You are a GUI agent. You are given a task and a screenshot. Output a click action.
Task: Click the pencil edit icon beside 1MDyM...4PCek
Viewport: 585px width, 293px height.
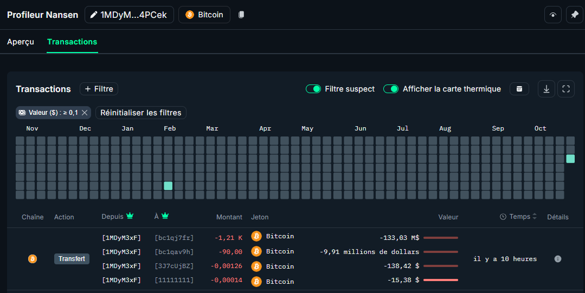point(94,15)
